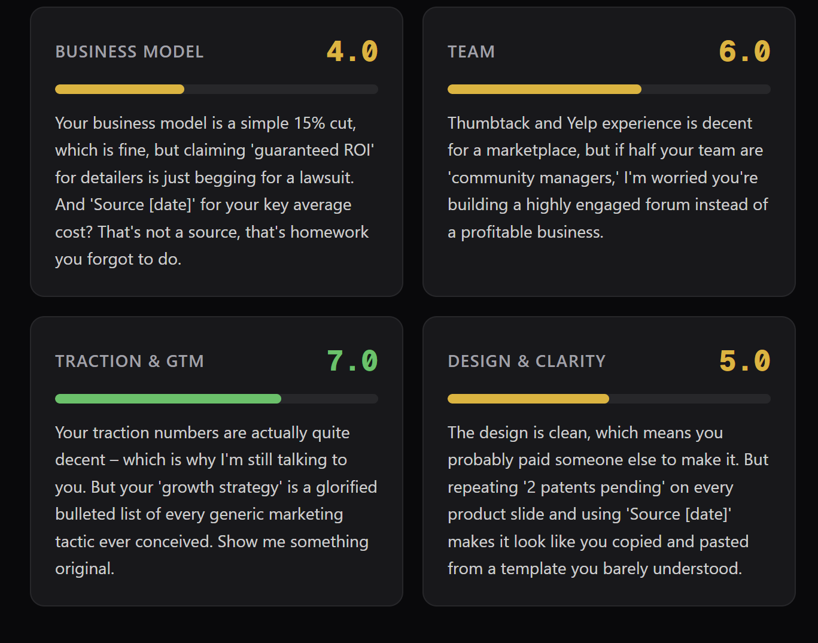The image size is (818, 643).
Task: Select the traction feedback paragraph text
Action: (x=216, y=501)
